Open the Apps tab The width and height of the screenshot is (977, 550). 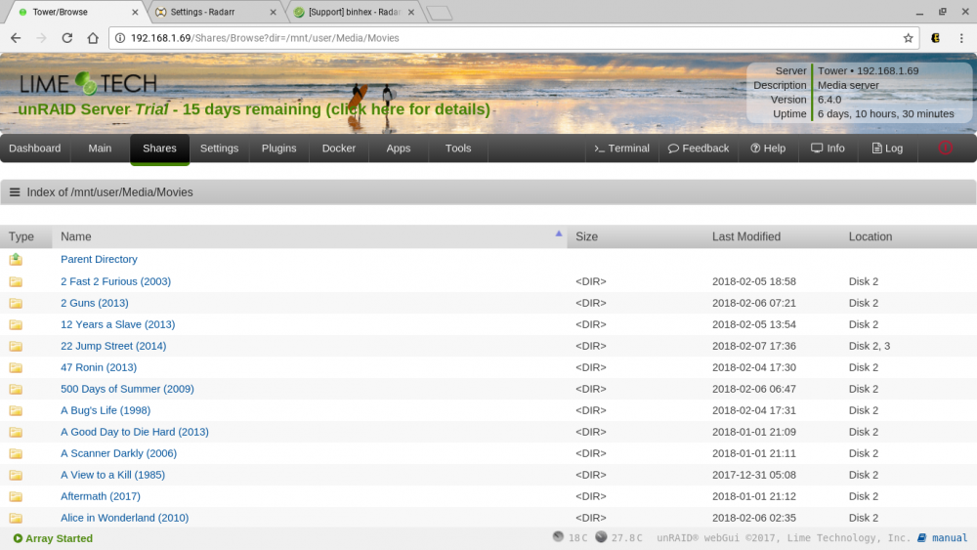point(399,148)
